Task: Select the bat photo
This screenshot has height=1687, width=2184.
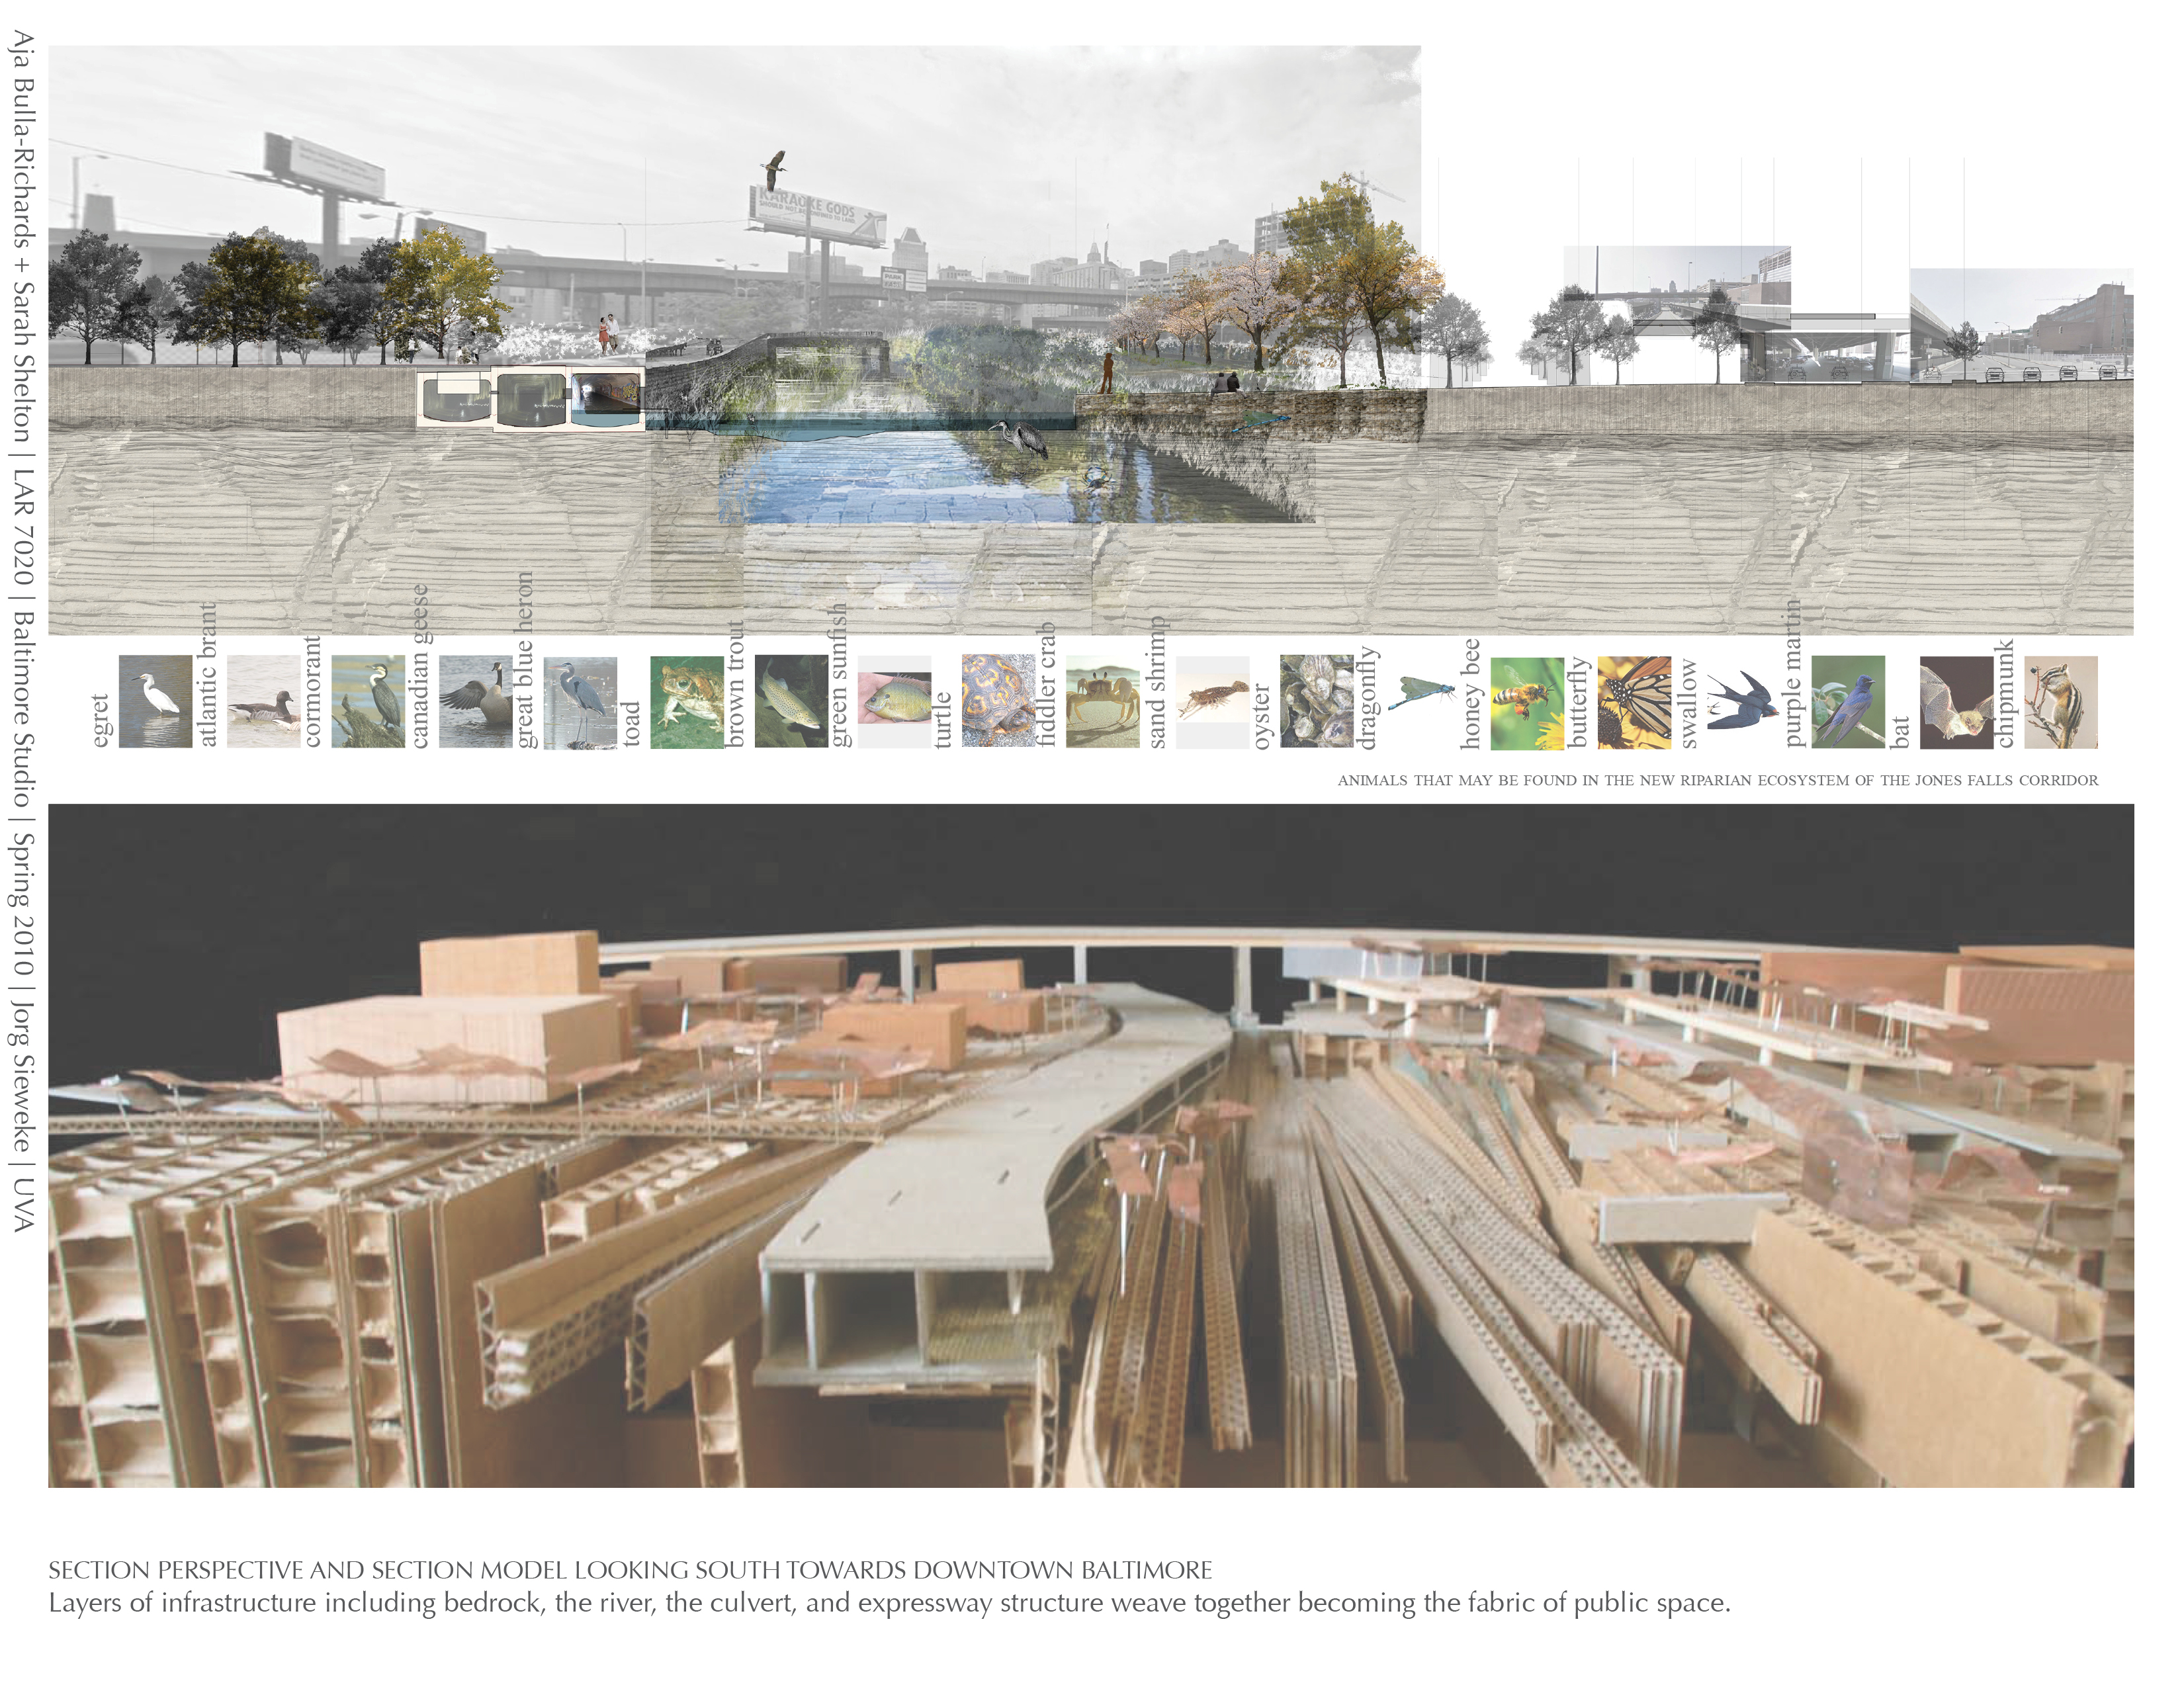Action: tap(1957, 702)
